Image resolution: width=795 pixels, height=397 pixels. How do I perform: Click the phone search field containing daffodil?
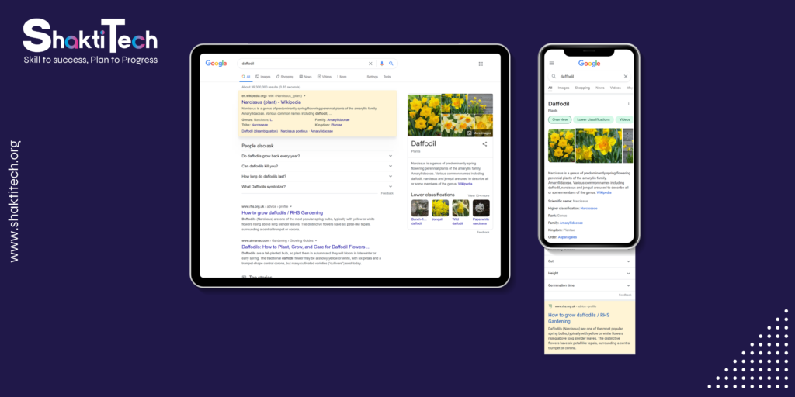[x=589, y=77]
